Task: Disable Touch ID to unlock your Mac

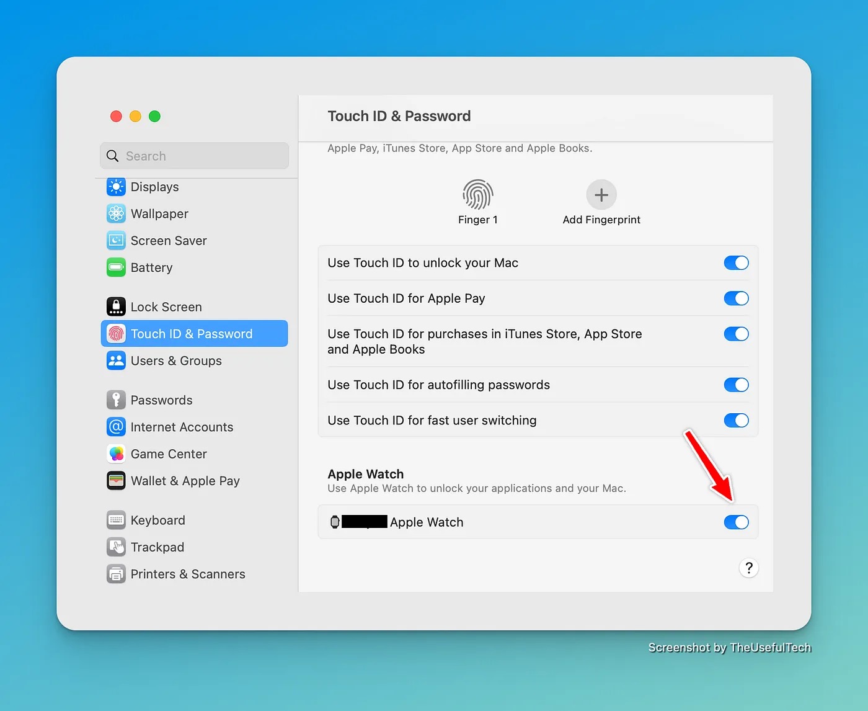Action: tap(736, 263)
